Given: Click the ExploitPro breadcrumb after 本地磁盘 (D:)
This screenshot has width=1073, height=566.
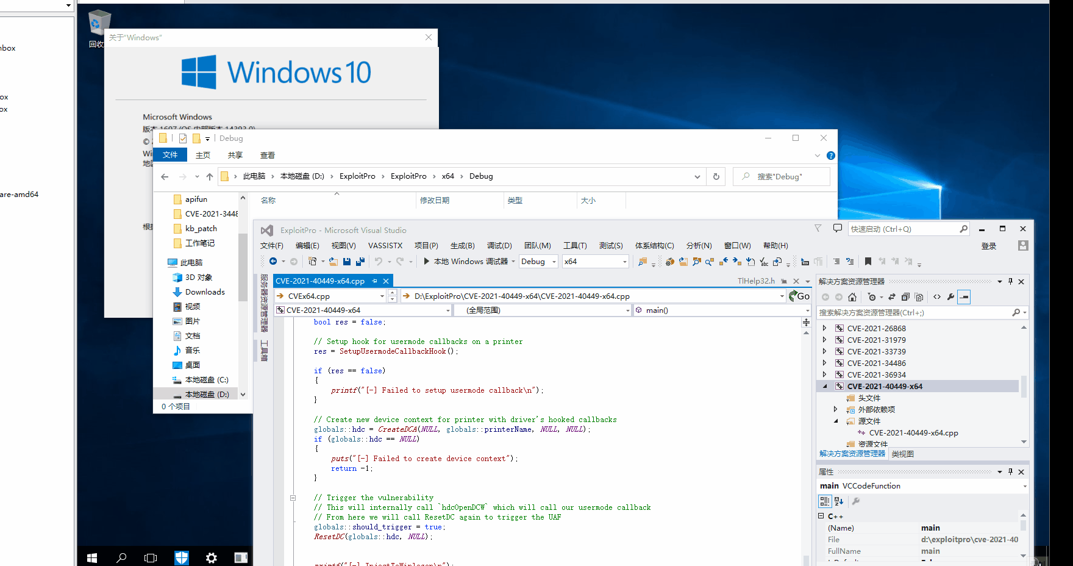Looking at the screenshot, I should pos(357,176).
